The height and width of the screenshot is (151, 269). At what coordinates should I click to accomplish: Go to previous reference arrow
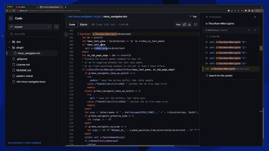coord(248,30)
